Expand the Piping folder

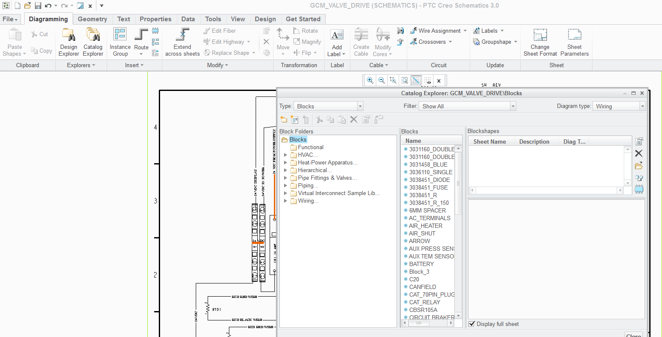click(285, 186)
